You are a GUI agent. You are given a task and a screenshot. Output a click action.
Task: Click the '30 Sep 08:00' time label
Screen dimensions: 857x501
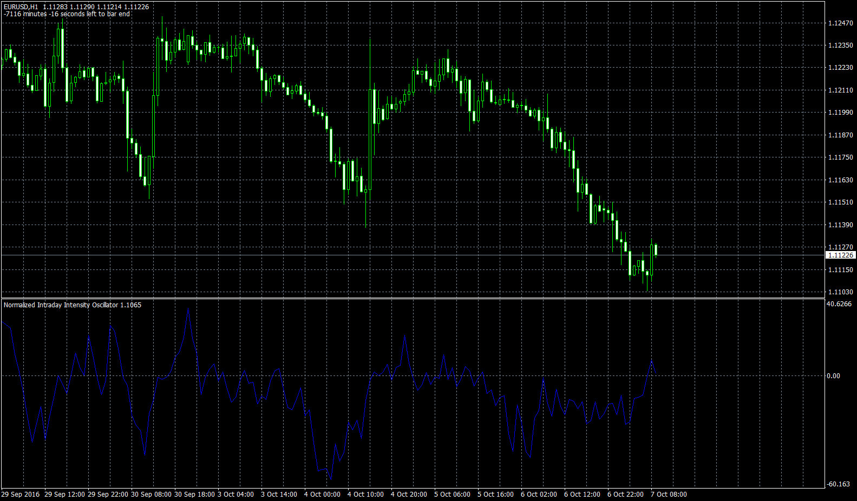click(x=151, y=495)
